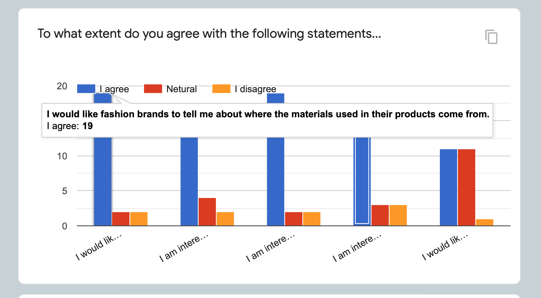
Task: Select the "I agree" legend text
Action: pyautogui.click(x=114, y=89)
